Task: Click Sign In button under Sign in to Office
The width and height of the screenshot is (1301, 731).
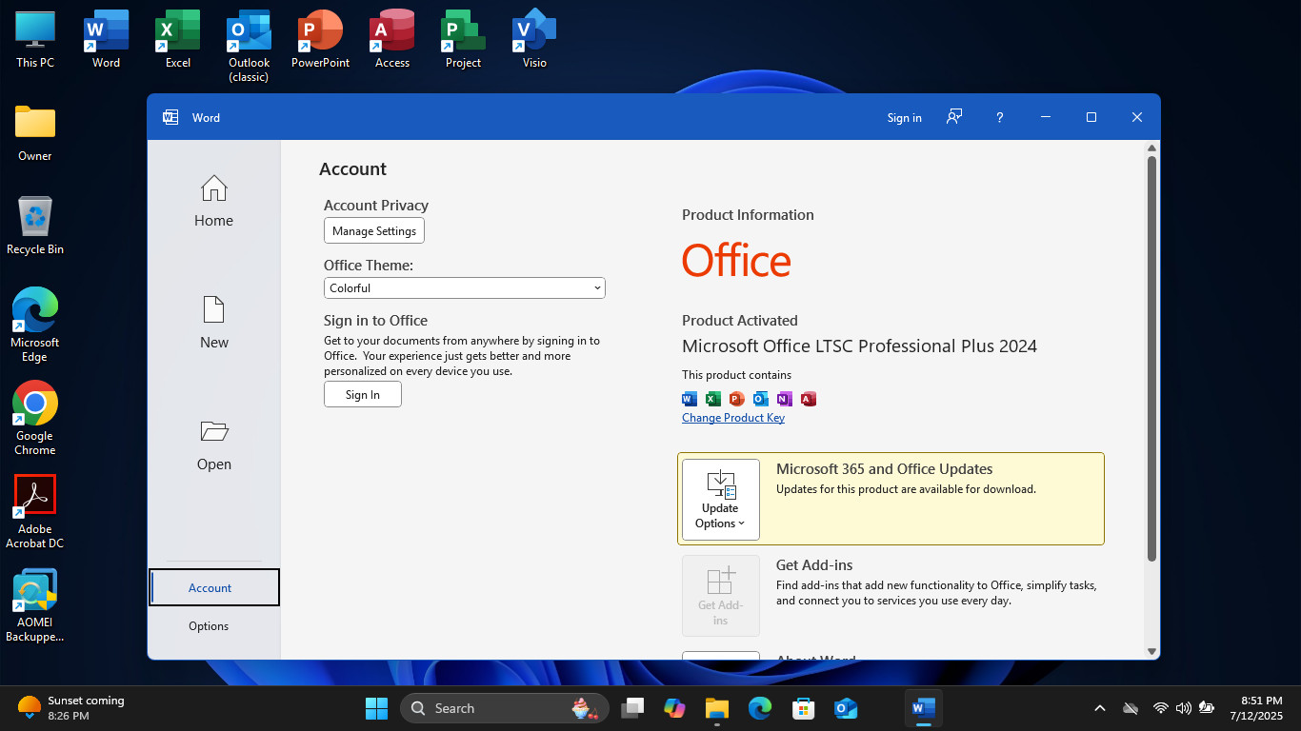Action: (x=363, y=394)
